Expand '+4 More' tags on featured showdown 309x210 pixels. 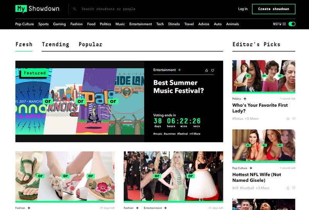(x=195, y=134)
